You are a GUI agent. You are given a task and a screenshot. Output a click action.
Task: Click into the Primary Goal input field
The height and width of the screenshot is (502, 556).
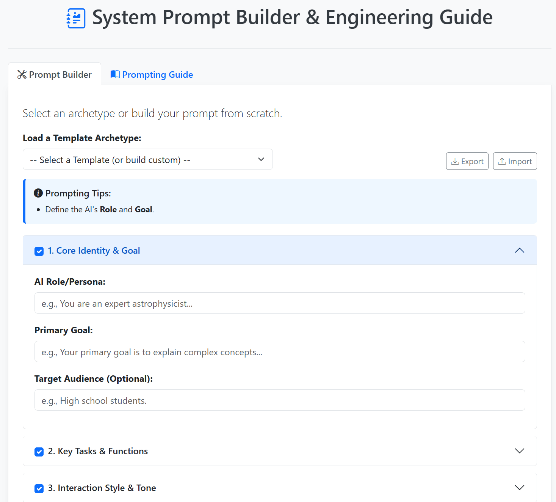[280, 351]
